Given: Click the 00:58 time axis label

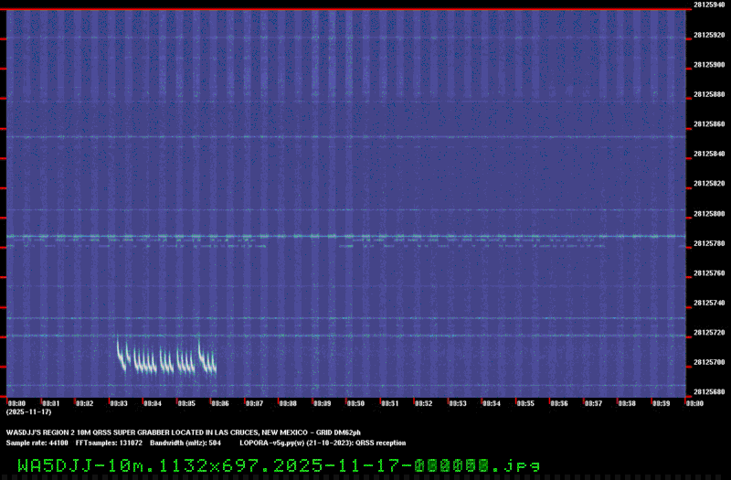Looking at the screenshot, I should 626,403.
